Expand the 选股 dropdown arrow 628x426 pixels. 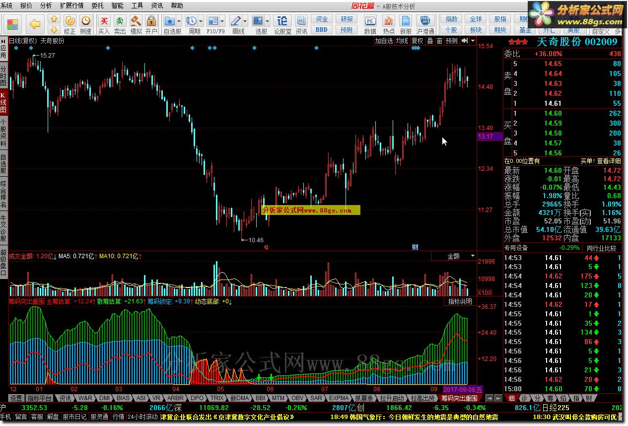click(268, 21)
